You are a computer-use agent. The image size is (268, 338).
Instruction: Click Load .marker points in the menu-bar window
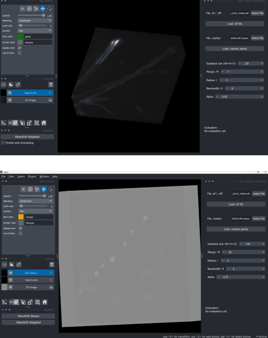236,229
